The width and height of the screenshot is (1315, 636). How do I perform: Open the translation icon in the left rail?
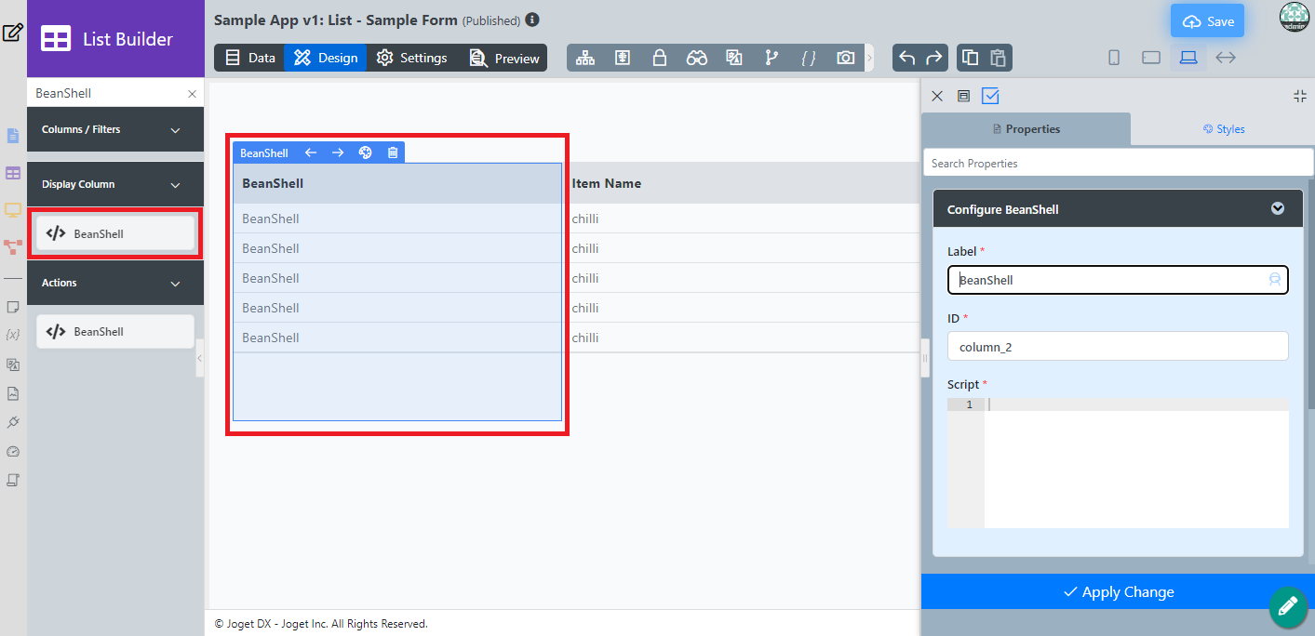coord(13,364)
